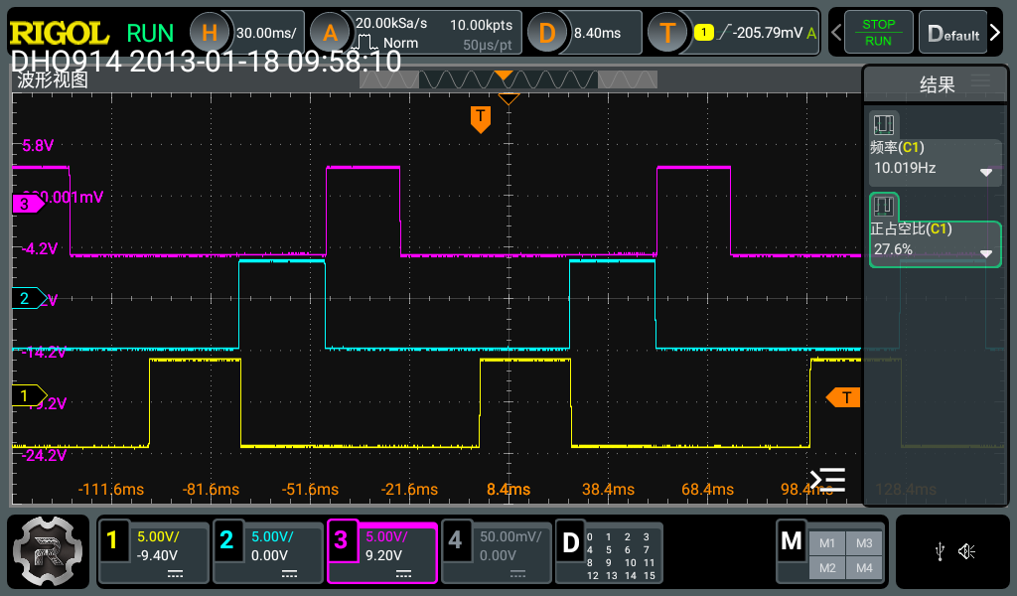Open the acquisition A settings icon

click(x=331, y=33)
